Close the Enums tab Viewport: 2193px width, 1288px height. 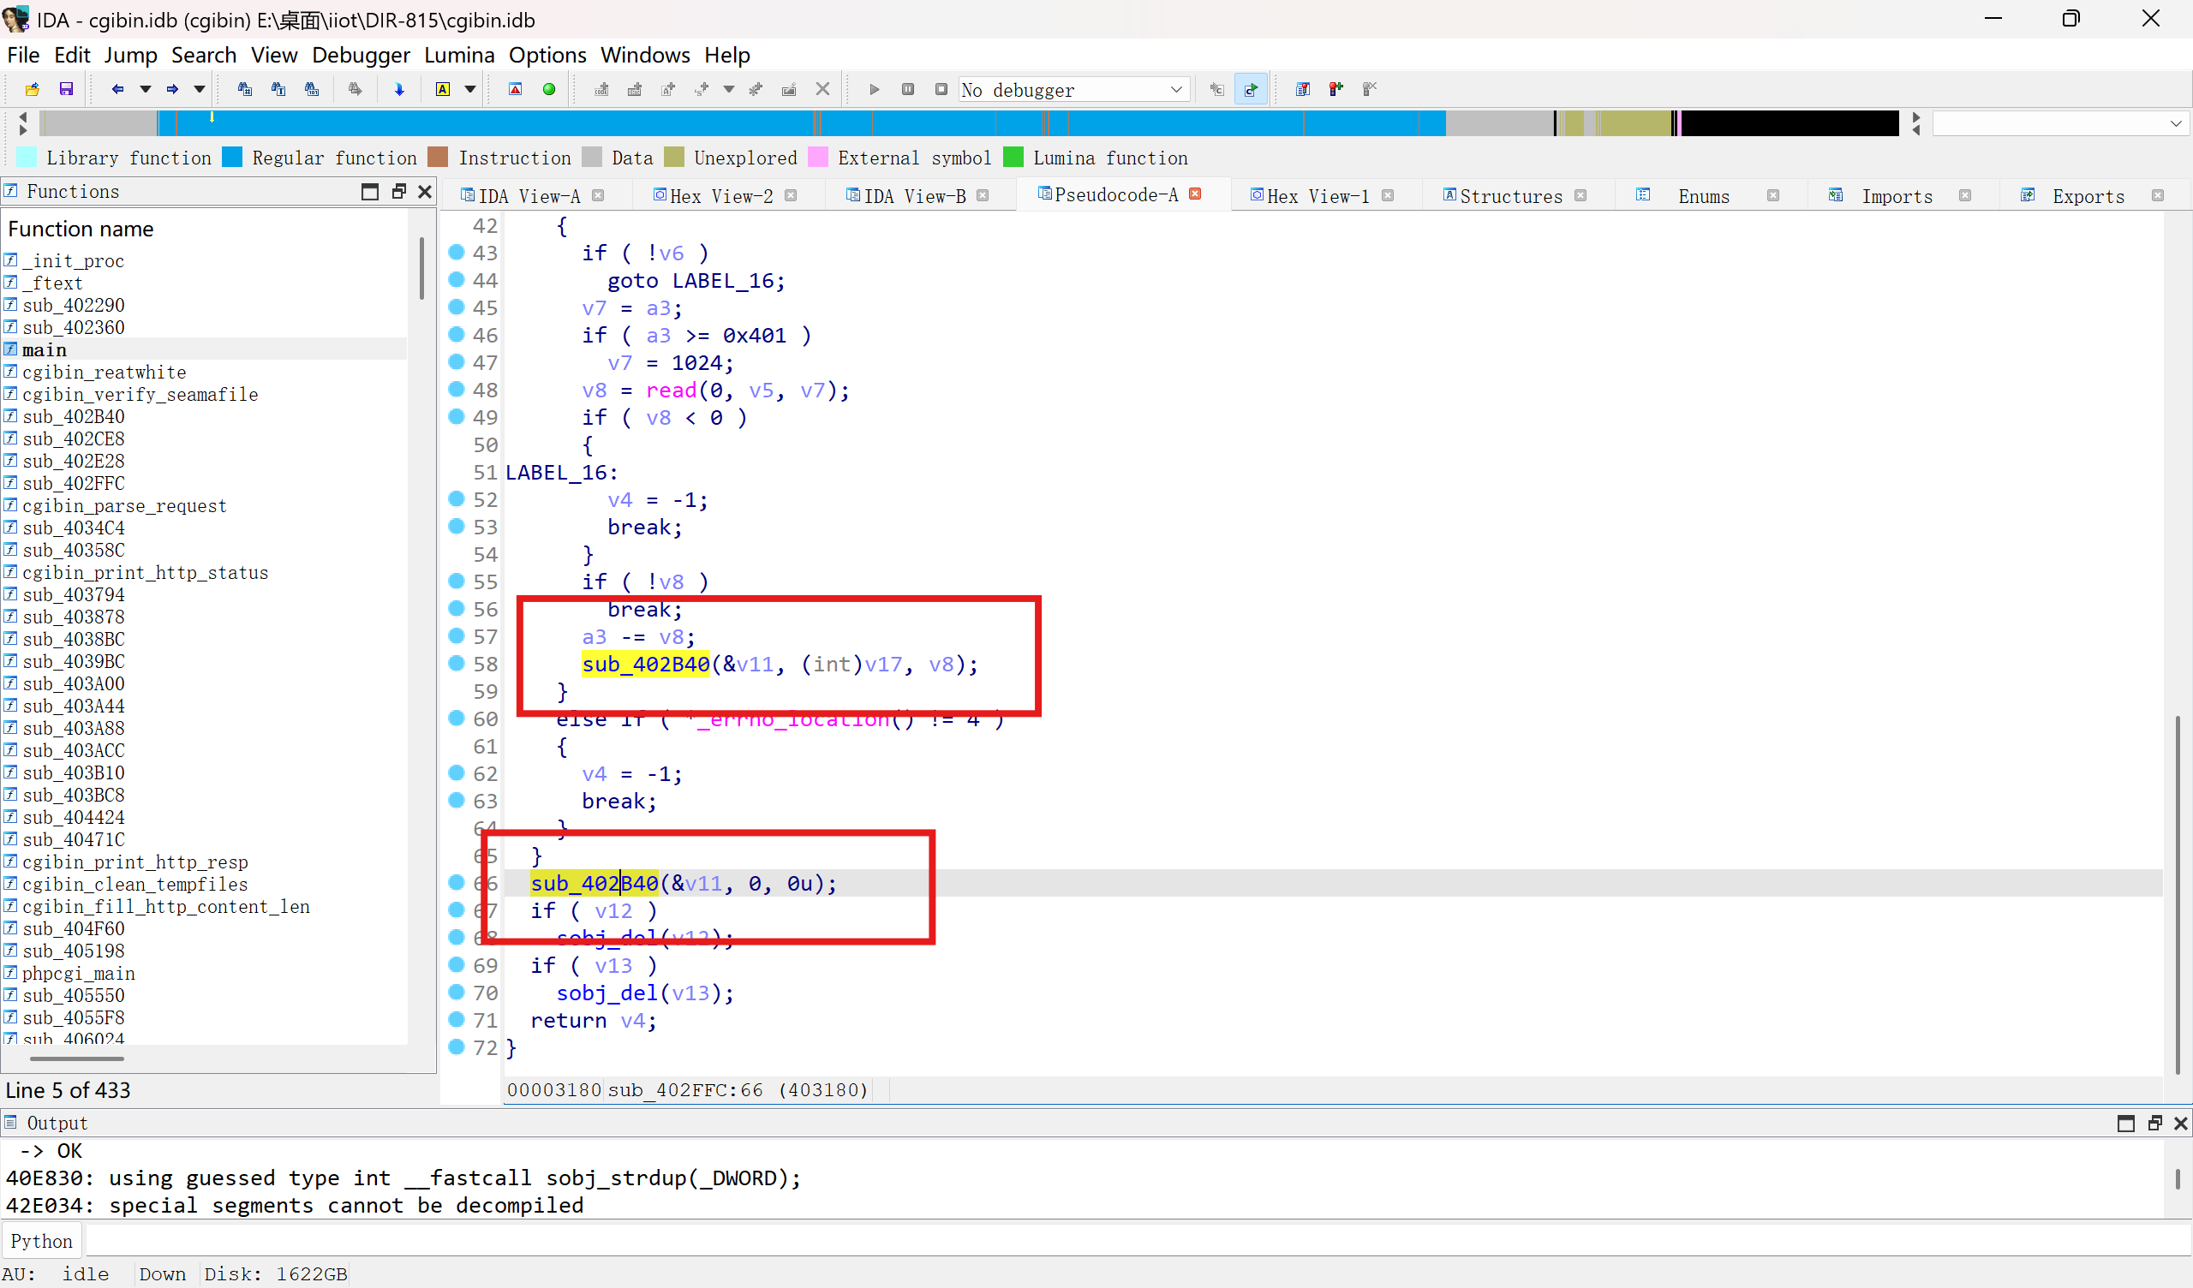pos(1772,196)
